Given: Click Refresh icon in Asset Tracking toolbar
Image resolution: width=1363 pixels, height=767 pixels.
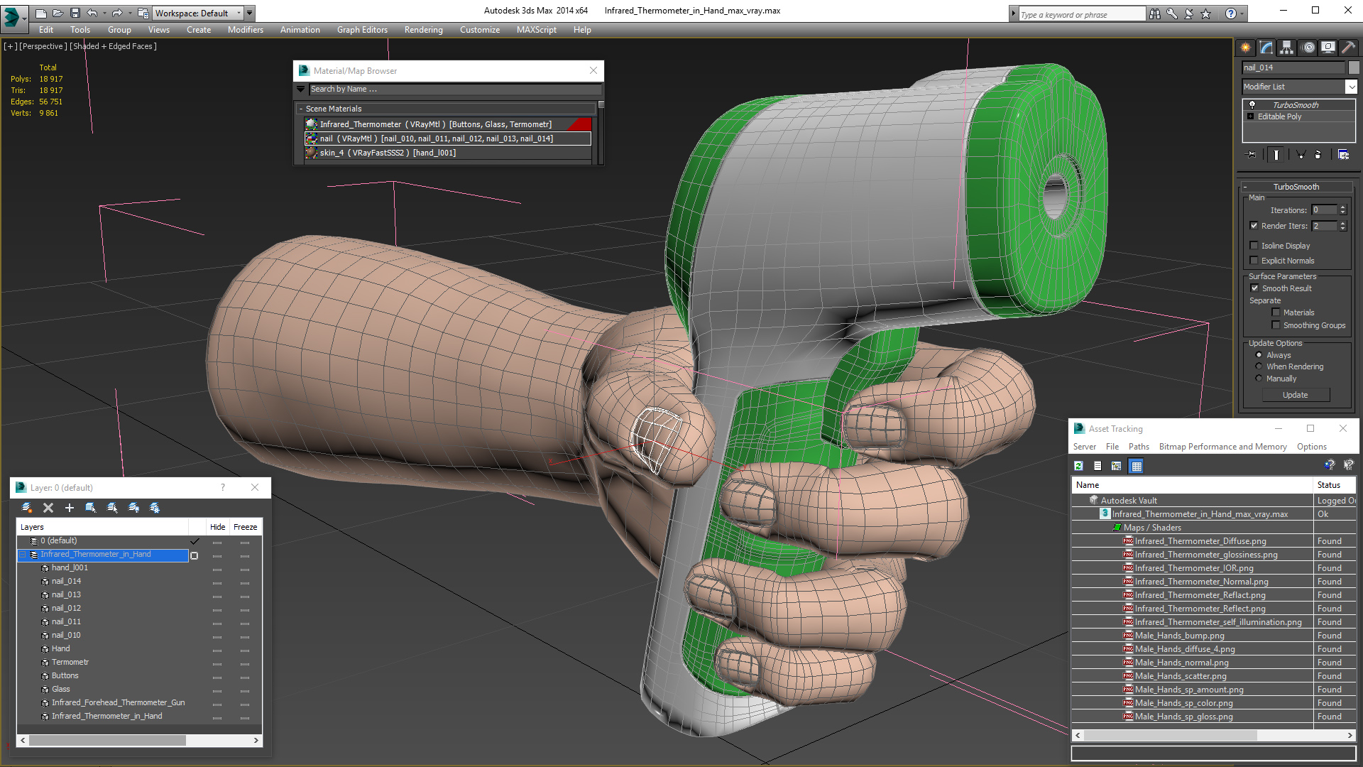Looking at the screenshot, I should point(1078,466).
